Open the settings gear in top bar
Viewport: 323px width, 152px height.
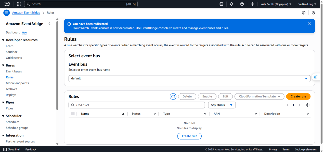click(252, 4)
